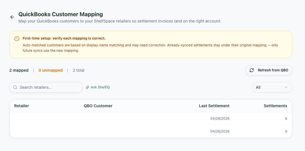Open the All filter dropdown
Viewport: 305px width, 151px height.
(272, 87)
